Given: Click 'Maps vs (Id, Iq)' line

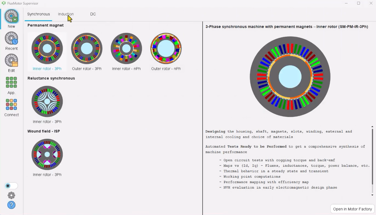Looking at the screenshot, I should click(294, 166).
